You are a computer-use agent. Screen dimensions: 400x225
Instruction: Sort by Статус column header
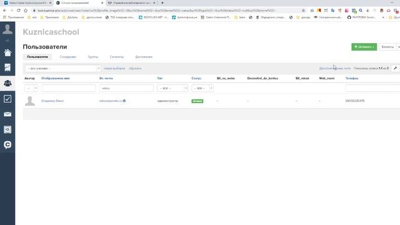point(196,78)
